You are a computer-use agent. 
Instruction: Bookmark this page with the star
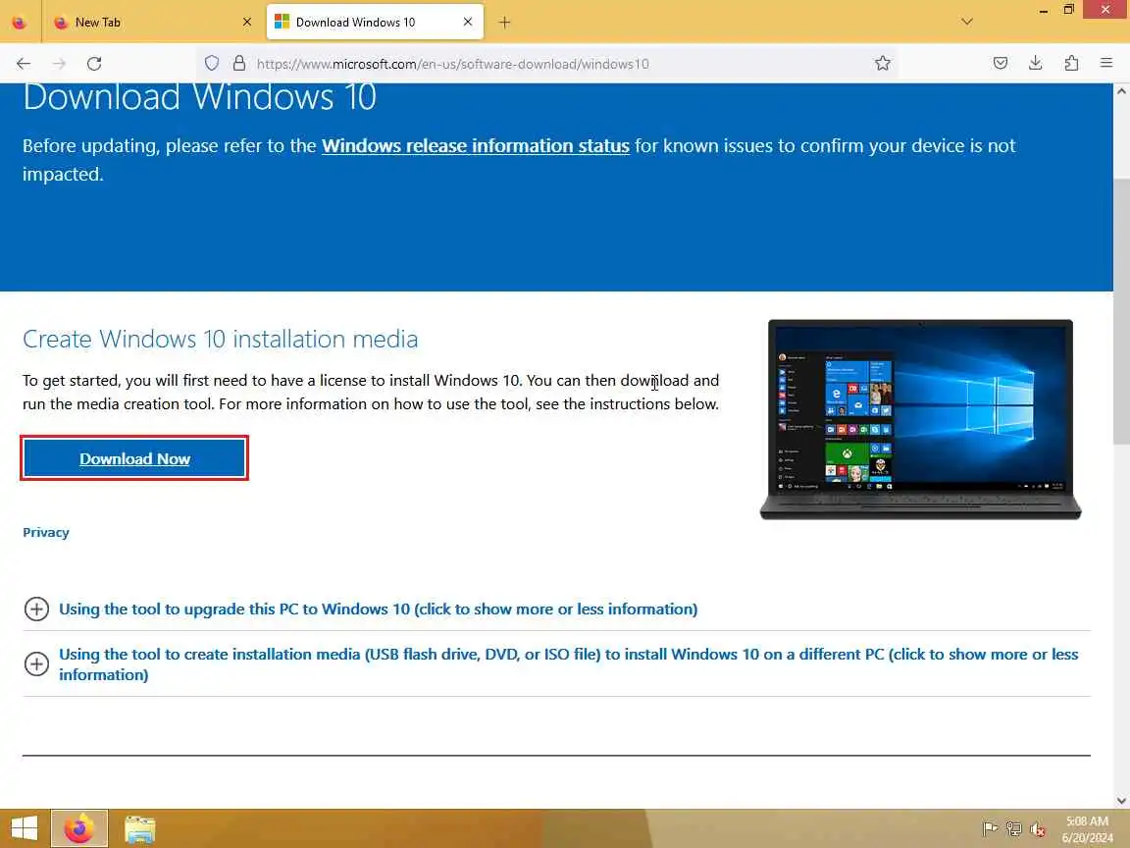[x=883, y=64]
